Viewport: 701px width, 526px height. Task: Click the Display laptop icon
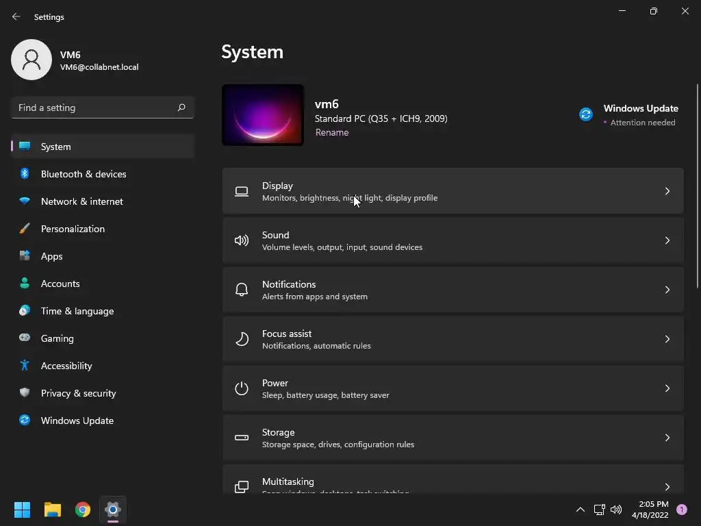[x=242, y=192]
